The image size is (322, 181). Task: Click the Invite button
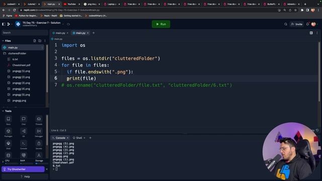(296, 24)
